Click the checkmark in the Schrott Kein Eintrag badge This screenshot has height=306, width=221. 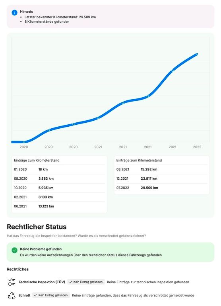36,295
